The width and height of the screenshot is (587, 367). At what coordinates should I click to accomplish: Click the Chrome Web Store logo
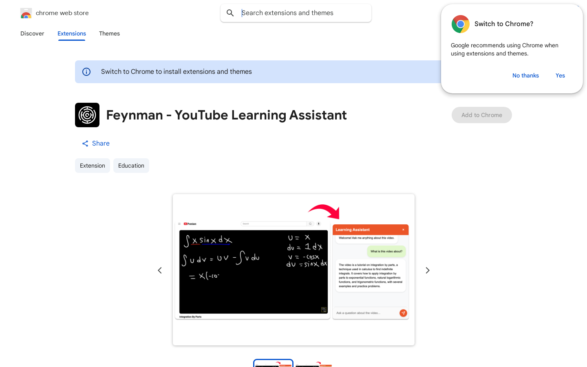click(x=26, y=13)
